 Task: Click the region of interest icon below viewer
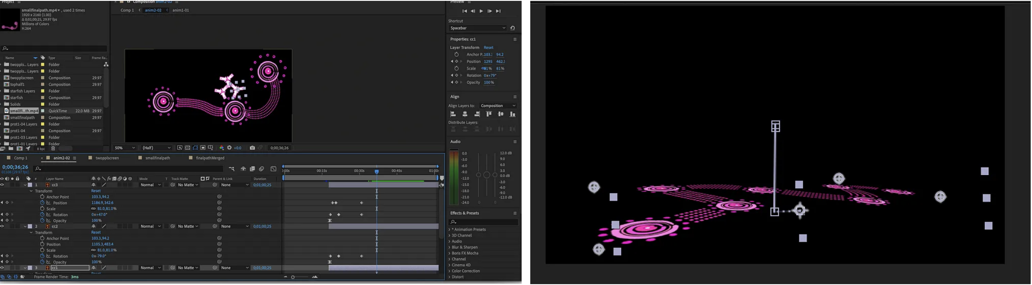tap(203, 148)
